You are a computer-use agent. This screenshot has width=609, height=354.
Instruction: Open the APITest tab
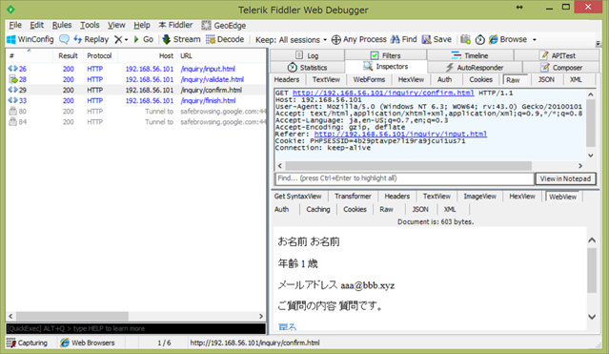[558, 55]
